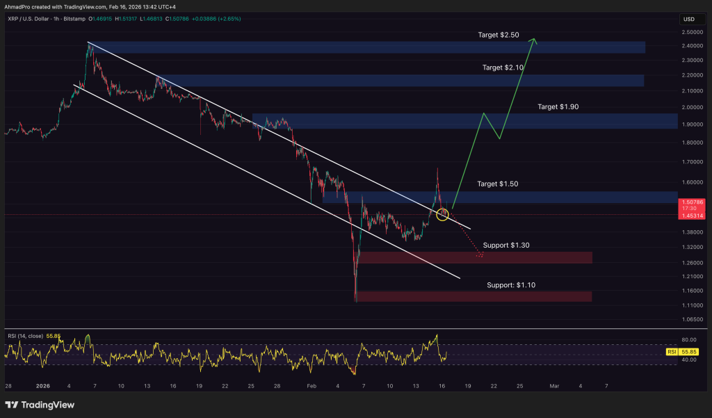Select the Target $2.50 text label
Image resolution: width=712 pixels, height=418 pixels.
tap(499, 34)
